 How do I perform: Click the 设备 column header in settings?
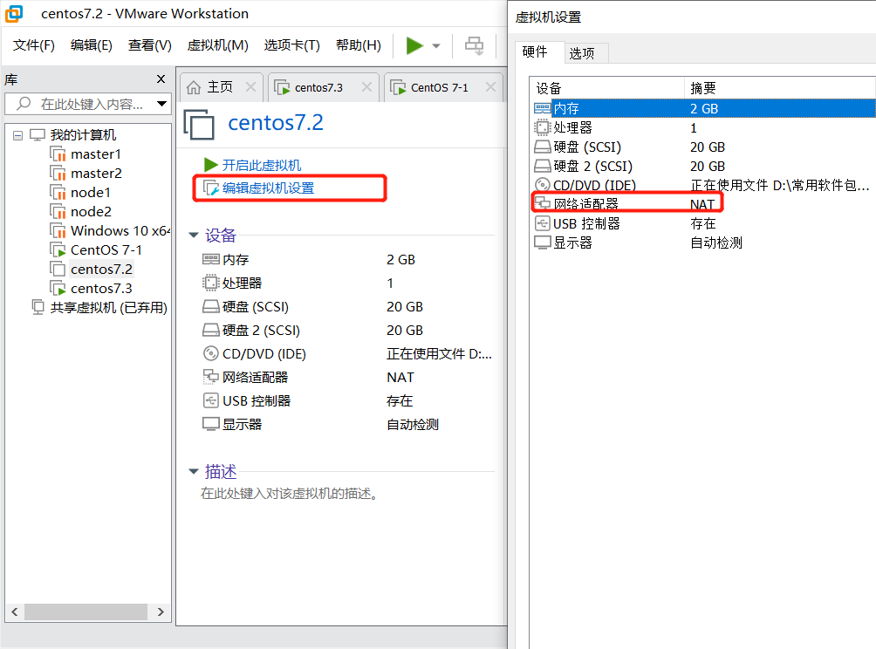607,88
